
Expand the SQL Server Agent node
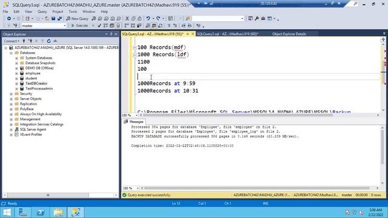click(x=11, y=130)
